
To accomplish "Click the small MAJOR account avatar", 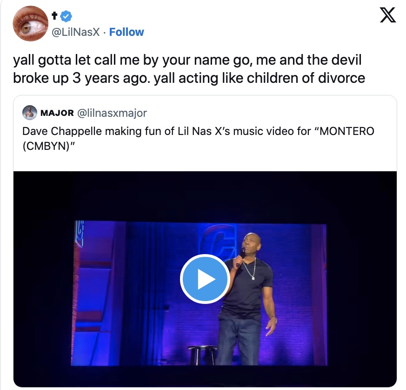I will click(30, 113).
